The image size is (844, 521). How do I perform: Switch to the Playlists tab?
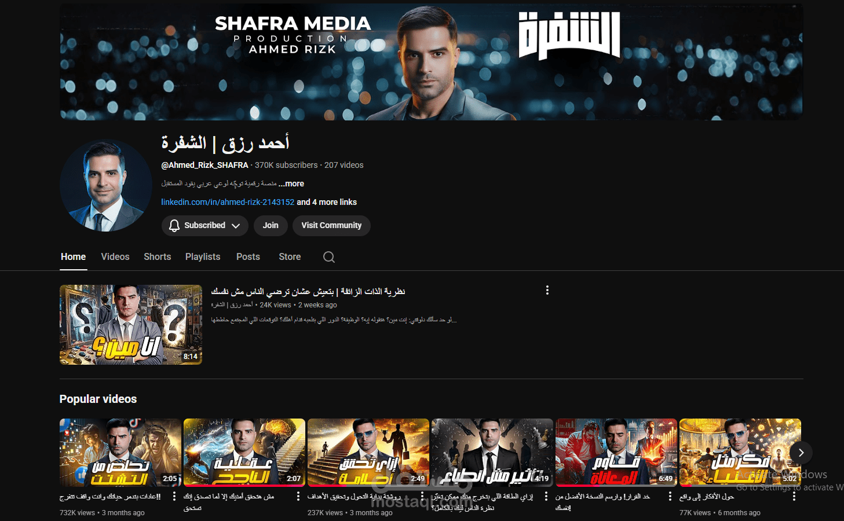(x=202, y=256)
